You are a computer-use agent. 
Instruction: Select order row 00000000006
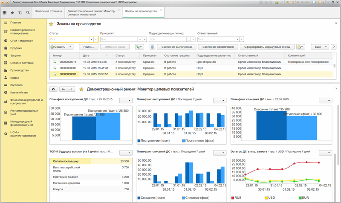coord(68,68)
